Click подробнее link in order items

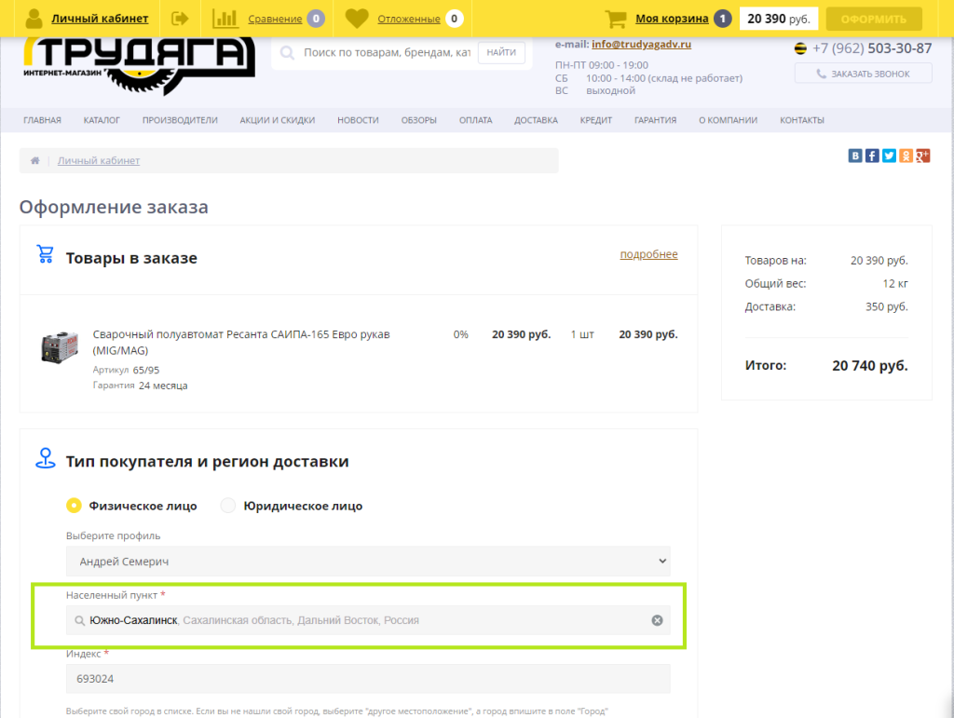point(648,254)
